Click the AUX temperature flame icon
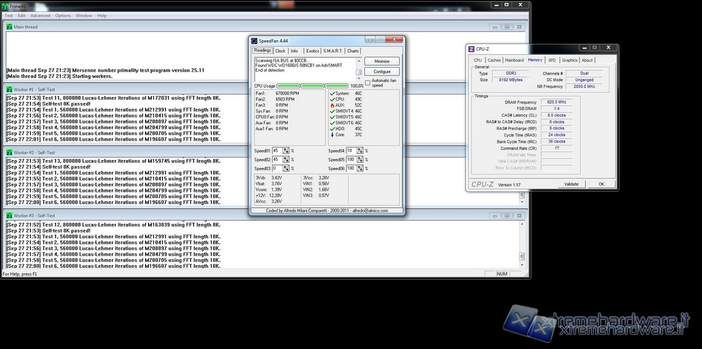 pyautogui.click(x=332, y=105)
